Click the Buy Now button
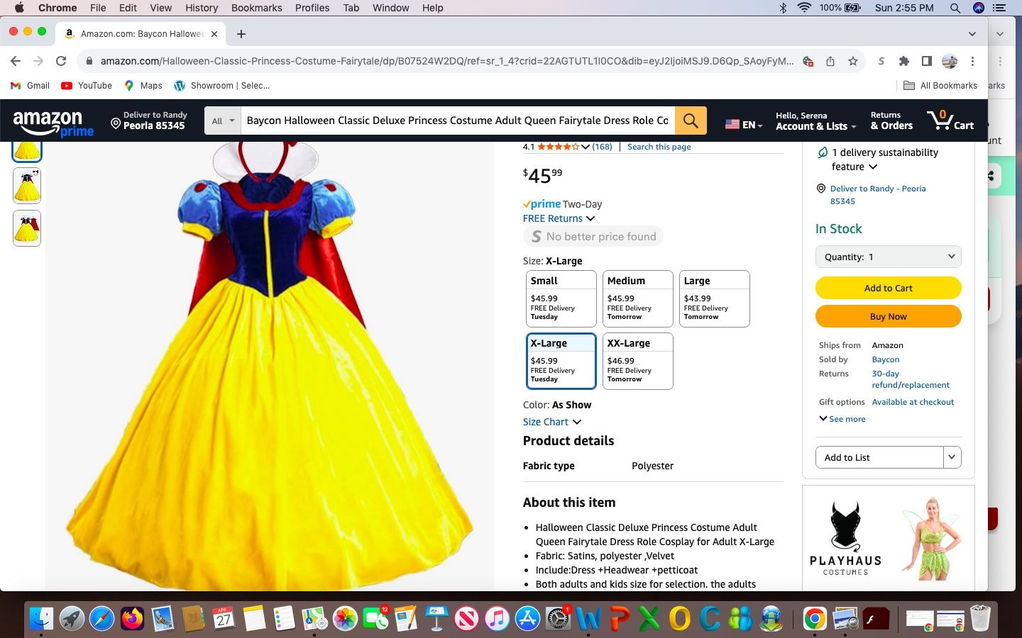 click(889, 316)
